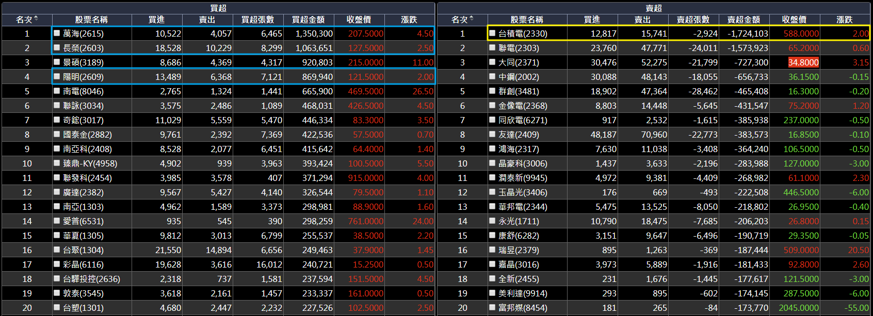873x316 pixels.
Task: Tick the checkbox beside 長榮(2603)
Action: click(57, 47)
